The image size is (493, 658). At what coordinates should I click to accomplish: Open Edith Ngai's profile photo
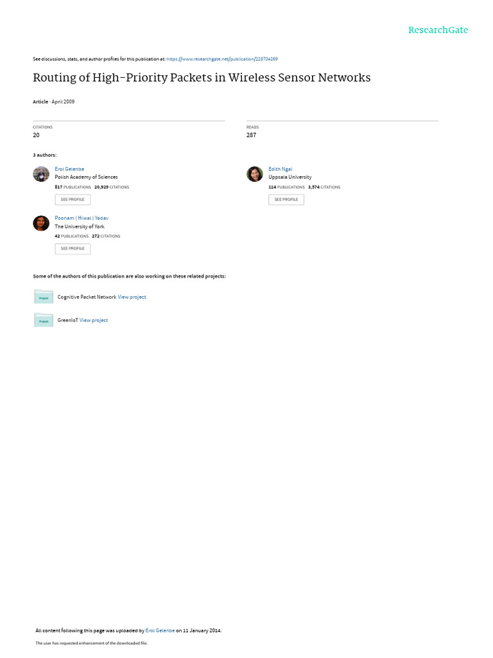click(254, 174)
